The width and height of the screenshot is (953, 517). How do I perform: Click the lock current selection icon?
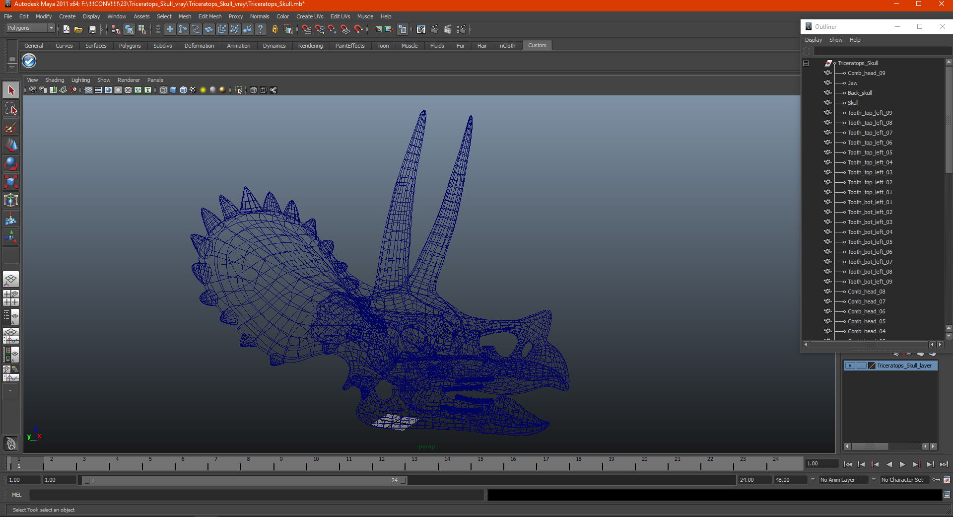point(274,29)
